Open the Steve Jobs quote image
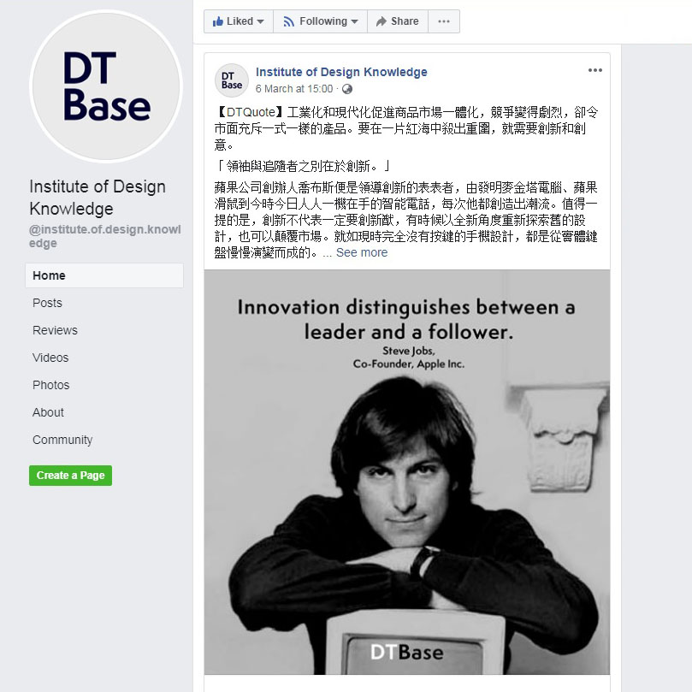Viewport: 692px width, 692px height. tap(407, 472)
